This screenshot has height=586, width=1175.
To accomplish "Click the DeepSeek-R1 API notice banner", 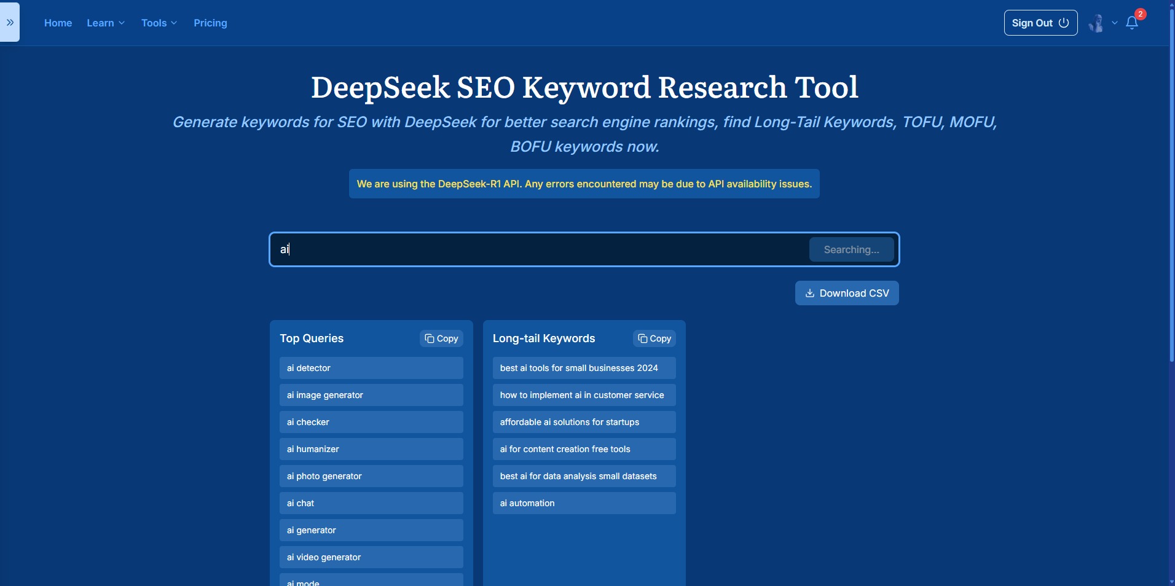I will (584, 184).
